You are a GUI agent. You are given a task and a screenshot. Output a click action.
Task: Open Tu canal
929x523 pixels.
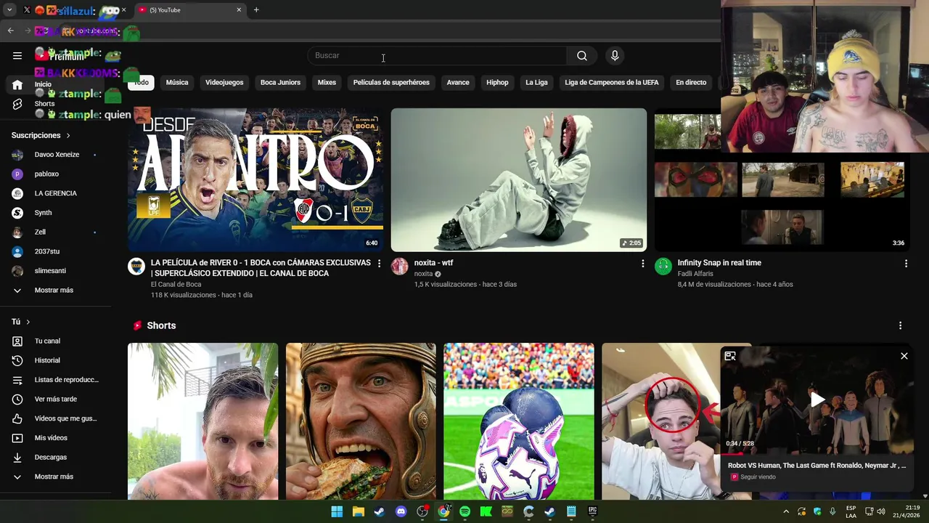[x=55, y=341]
